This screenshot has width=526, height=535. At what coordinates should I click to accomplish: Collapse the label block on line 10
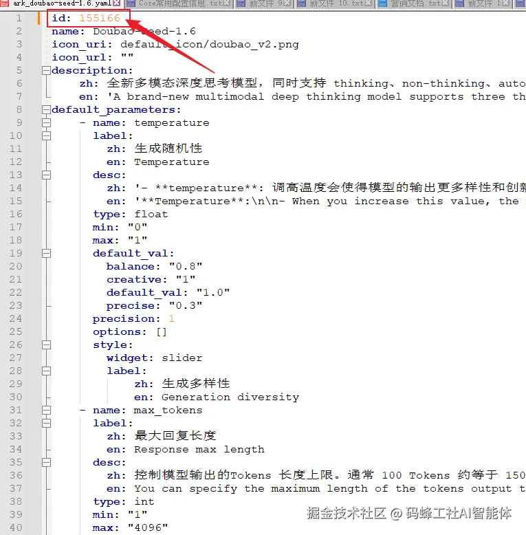[x=46, y=135]
